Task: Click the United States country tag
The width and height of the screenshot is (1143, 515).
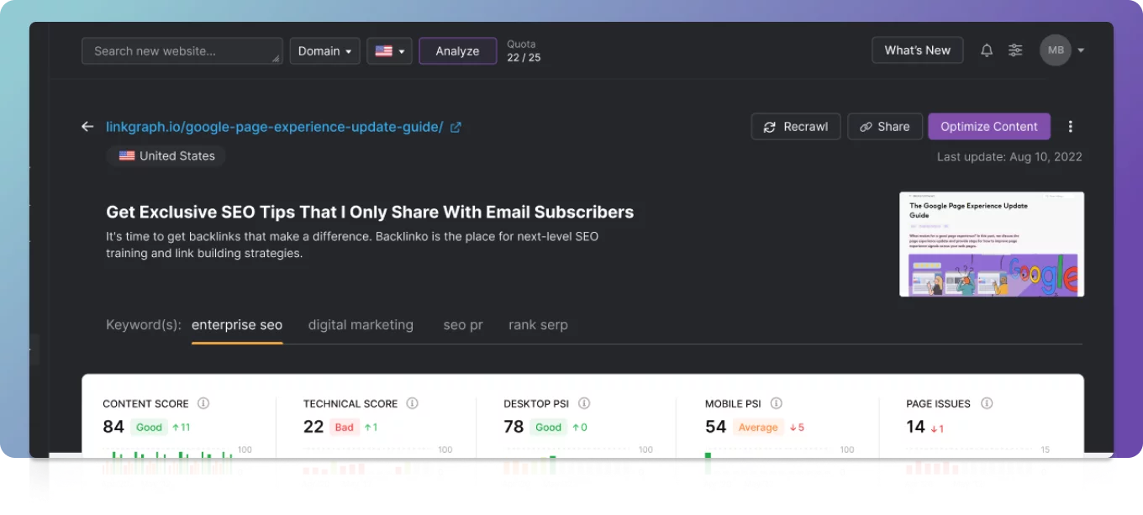Action: pos(166,156)
